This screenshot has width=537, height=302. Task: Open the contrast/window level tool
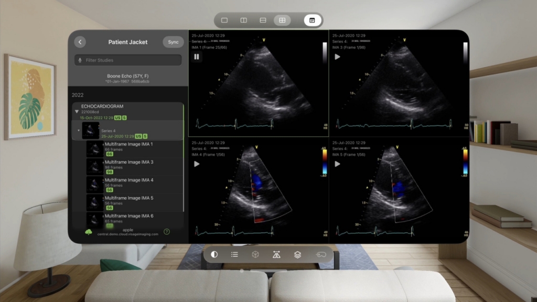pyautogui.click(x=214, y=254)
